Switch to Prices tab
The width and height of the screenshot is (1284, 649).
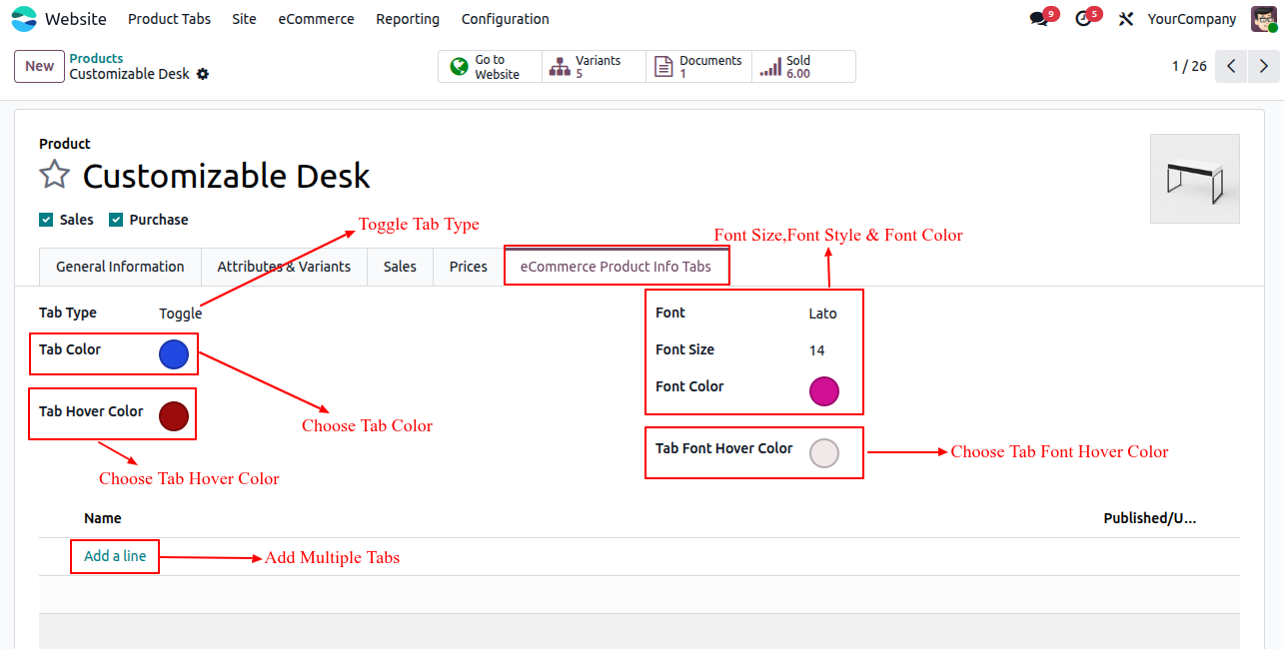[x=469, y=267]
